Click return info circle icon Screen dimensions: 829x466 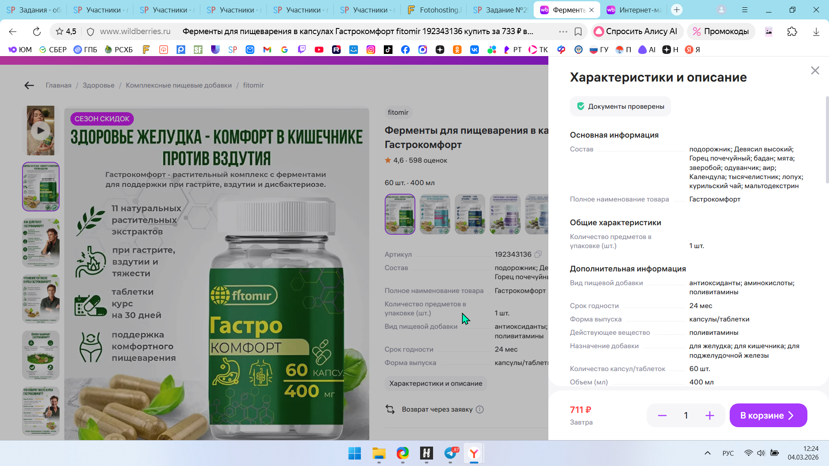tap(480, 409)
